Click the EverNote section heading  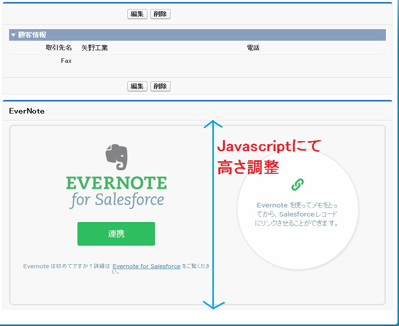[x=27, y=111]
